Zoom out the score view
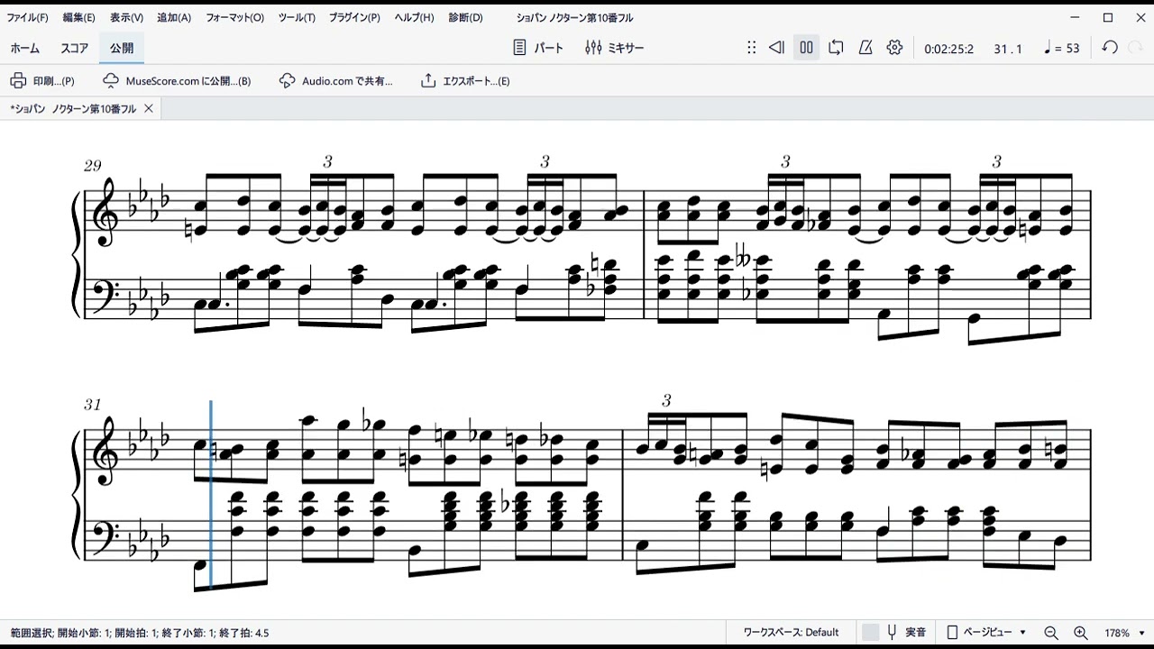1154x649 pixels. pyautogui.click(x=1051, y=633)
